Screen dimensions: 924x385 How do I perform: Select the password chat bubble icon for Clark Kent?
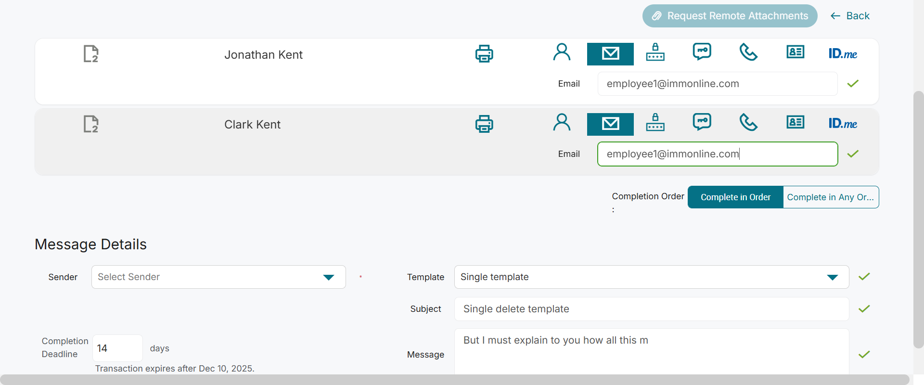(702, 122)
